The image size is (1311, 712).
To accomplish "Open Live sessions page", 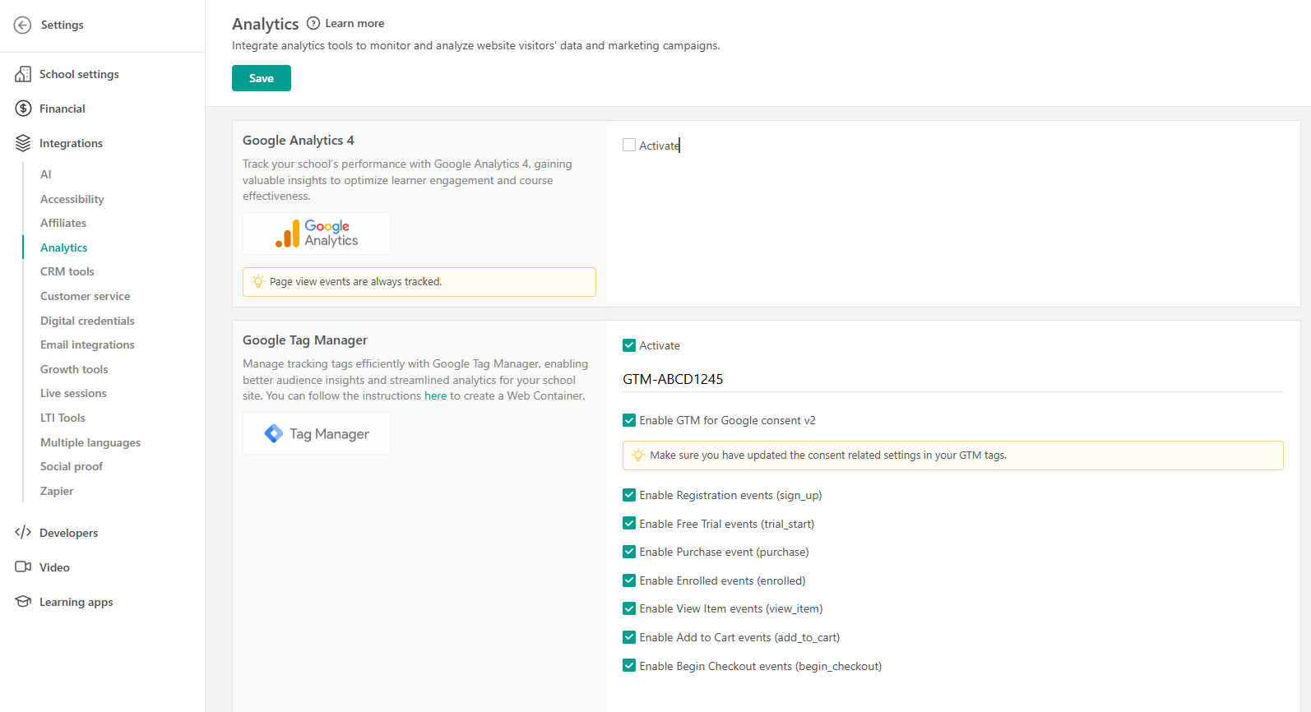I will tap(73, 393).
